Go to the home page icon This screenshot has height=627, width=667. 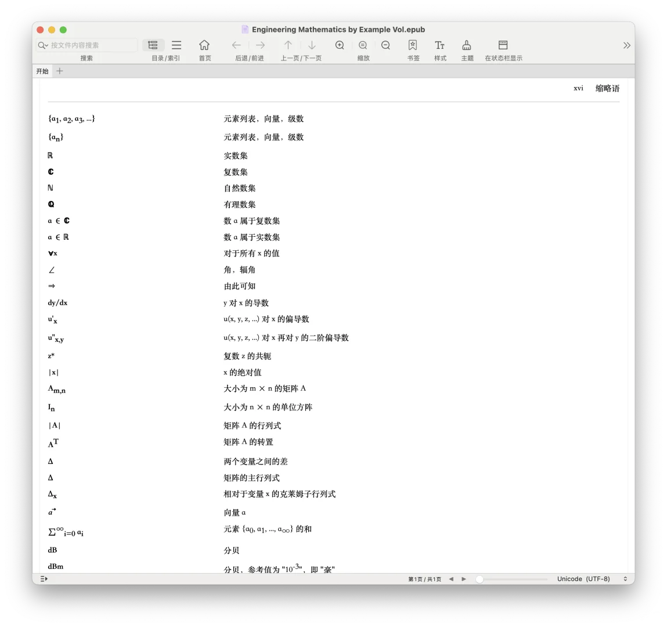204,45
